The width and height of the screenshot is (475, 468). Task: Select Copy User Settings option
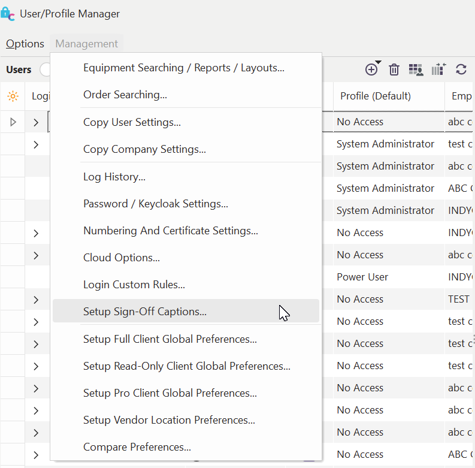click(132, 122)
